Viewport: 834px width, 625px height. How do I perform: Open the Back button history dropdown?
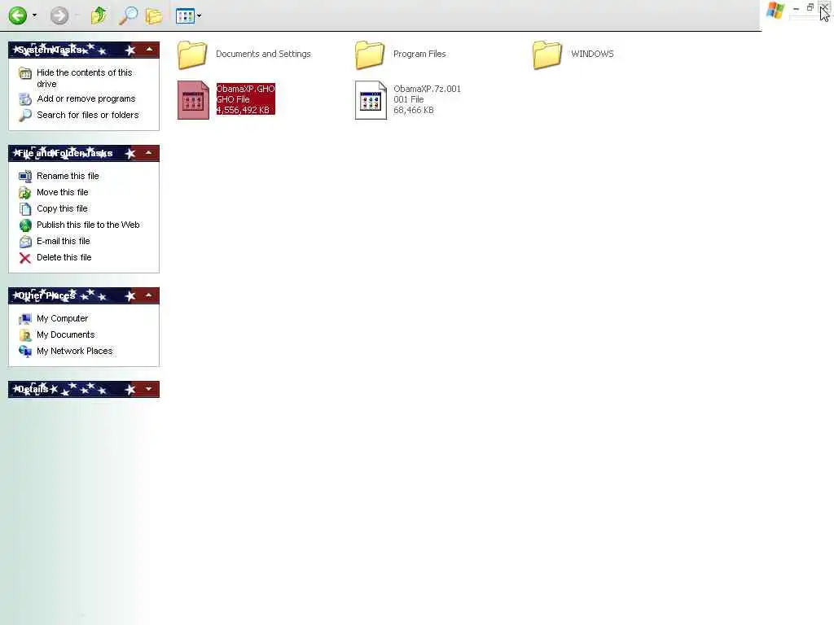[x=34, y=15]
